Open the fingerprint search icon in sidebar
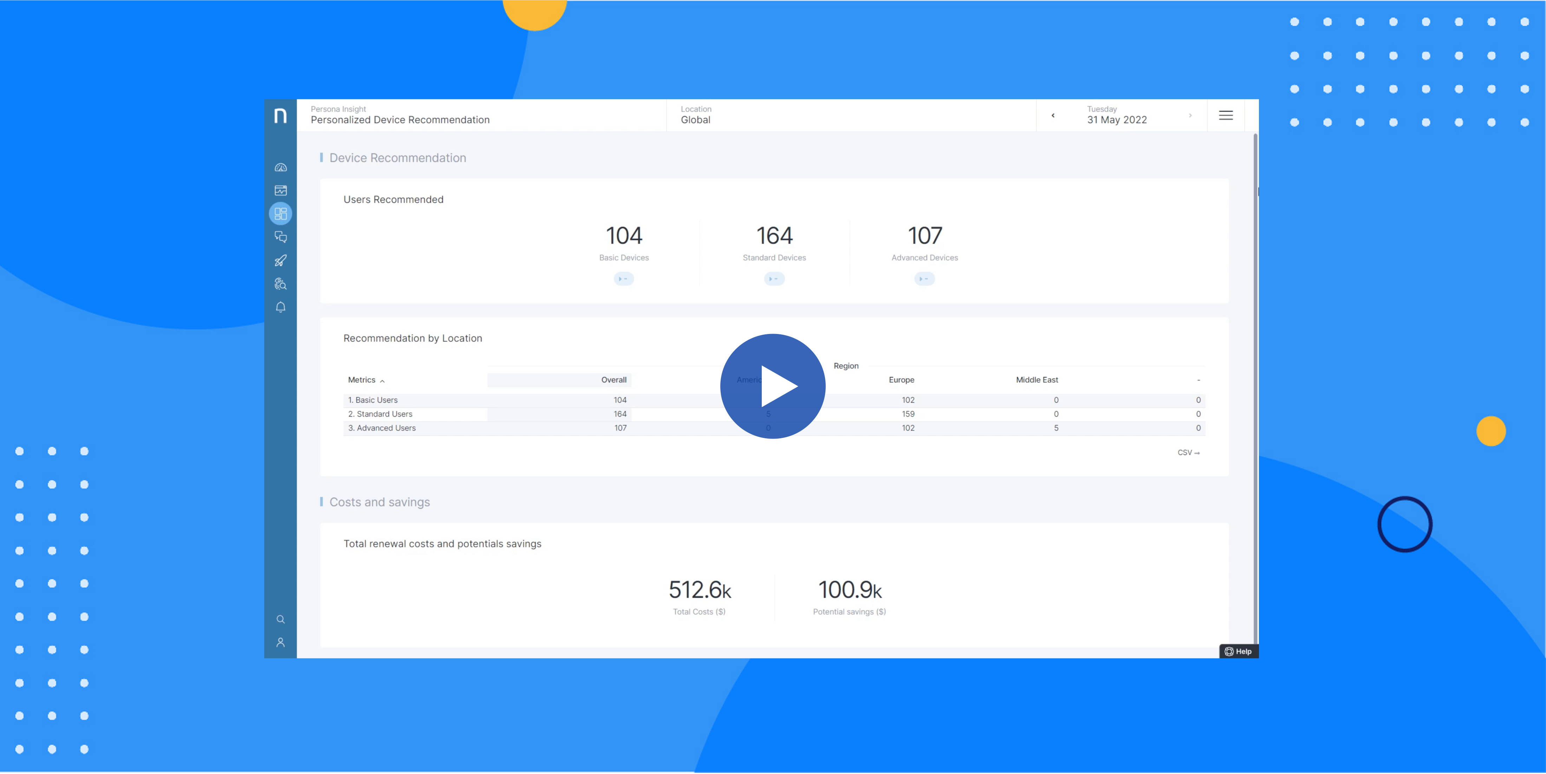Screen dimensions: 1546x774 [x=280, y=284]
